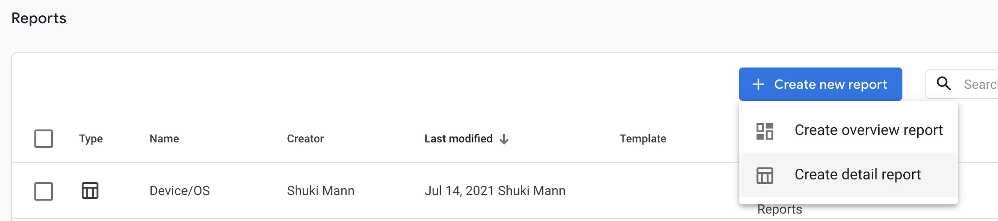The width and height of the screenshot is (998, 221).
Task: Click the plus icon on Create new report
Action: [x=758, y=84]
